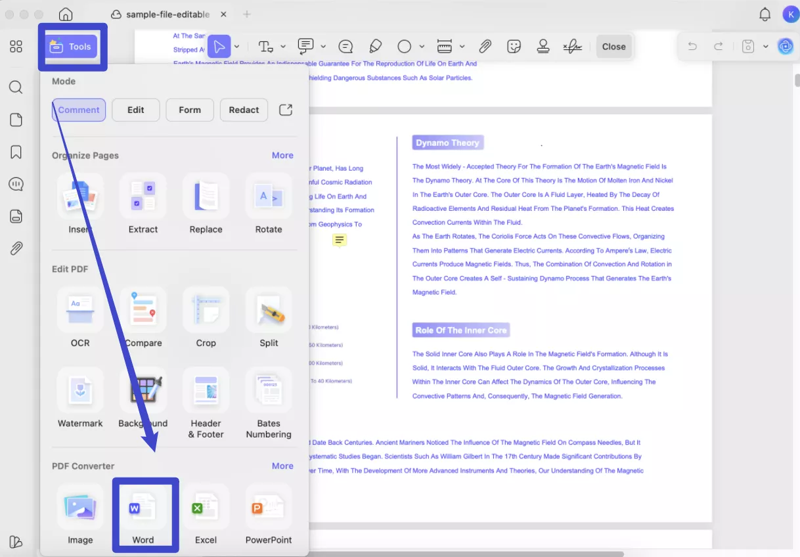Open the Bookmarks sidebar panel
The image size is (800, 557).
tap(16, 152)
